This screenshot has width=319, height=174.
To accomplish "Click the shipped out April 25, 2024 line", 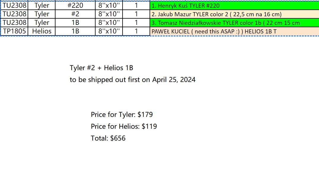I will tap(132, 80).
